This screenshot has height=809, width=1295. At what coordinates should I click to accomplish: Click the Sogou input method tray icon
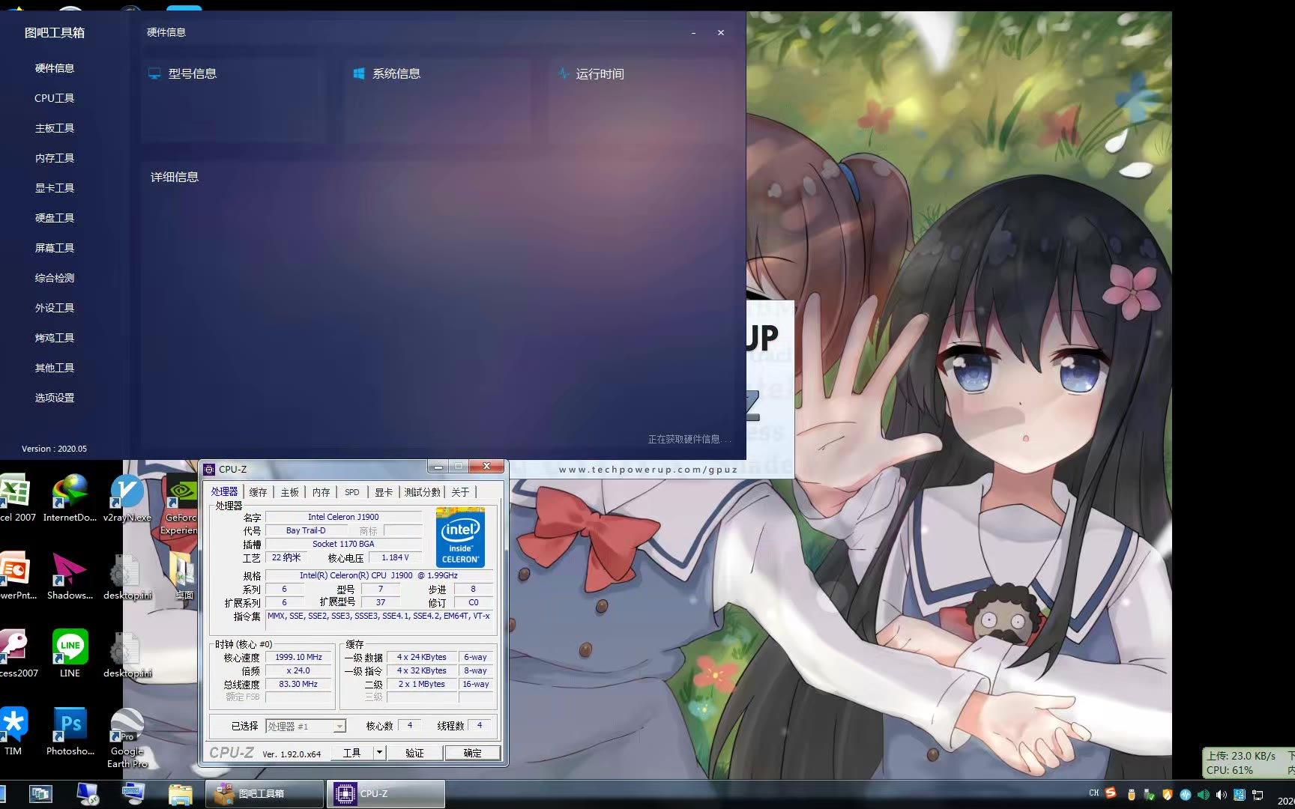click(x=1111, y=793)
